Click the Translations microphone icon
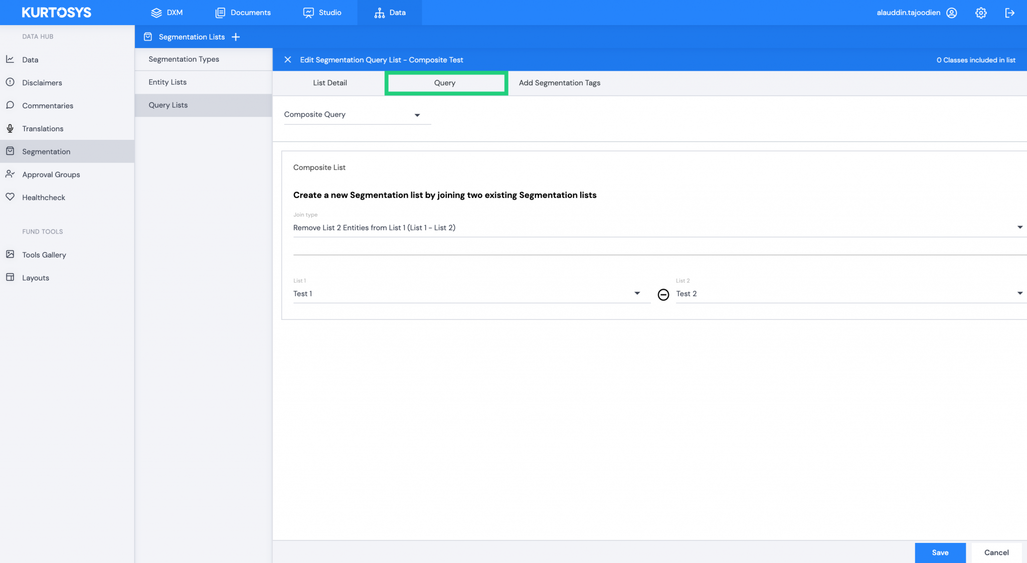Screen dimensions: 1027x563 11,128
